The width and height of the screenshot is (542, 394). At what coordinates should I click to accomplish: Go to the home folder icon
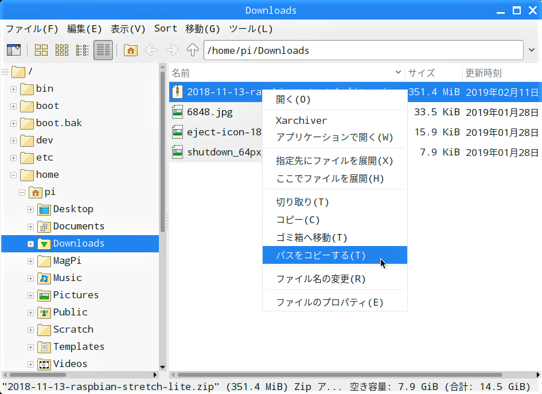(131, 50)
